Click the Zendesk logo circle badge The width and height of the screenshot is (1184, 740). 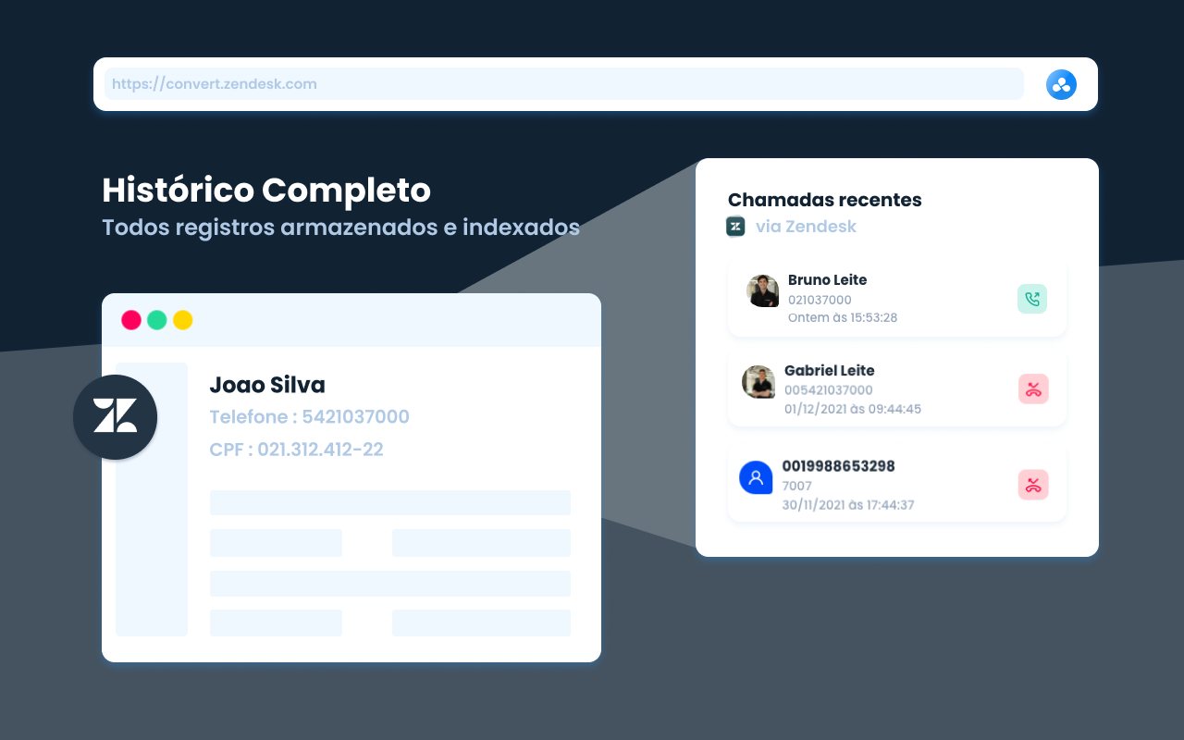click(x=116, y=417)
